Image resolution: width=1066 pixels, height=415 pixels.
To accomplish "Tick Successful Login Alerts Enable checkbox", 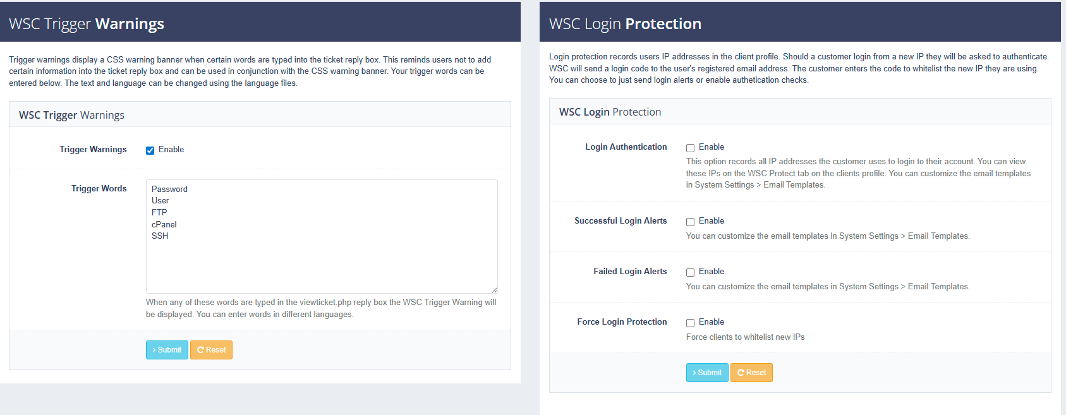I will pyautogui.click(x=690, y=222).
